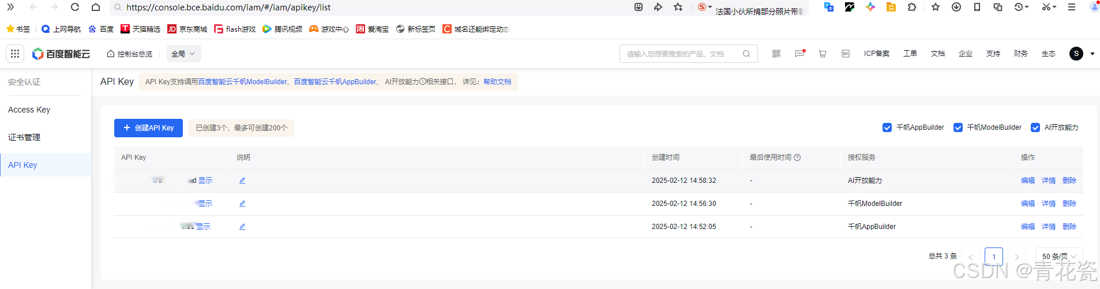This screenshot has height=289, width=1100.
Task: Click 显示 for the AI开放能力 key
Action: pos(205,181)
